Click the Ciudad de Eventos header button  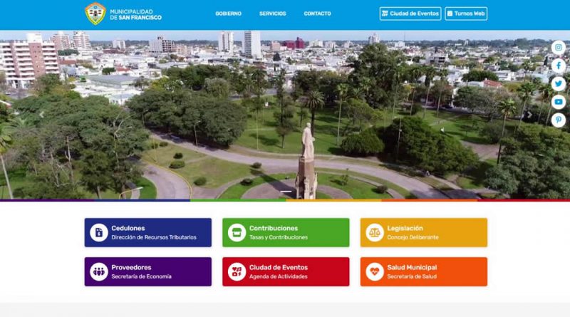click(x=410, y=14)
